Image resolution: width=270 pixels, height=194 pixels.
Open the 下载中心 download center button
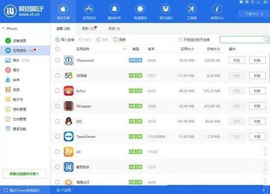click(x=254, y=14)
